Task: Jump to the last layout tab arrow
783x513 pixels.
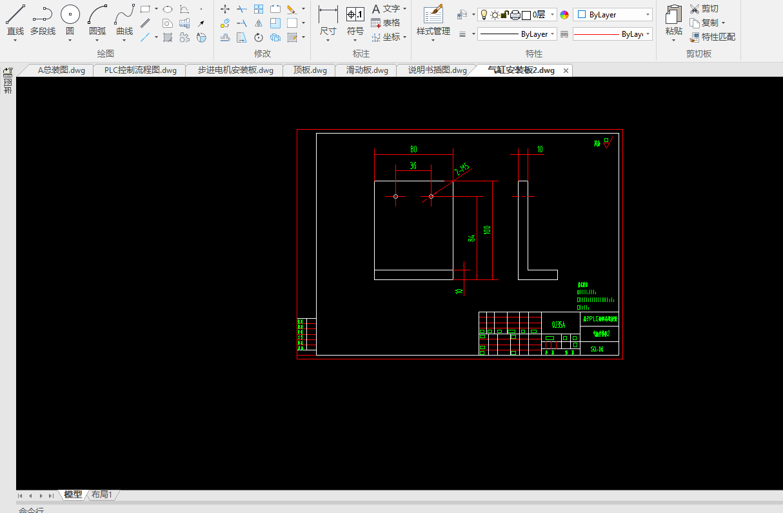Action: coord(51,496)
